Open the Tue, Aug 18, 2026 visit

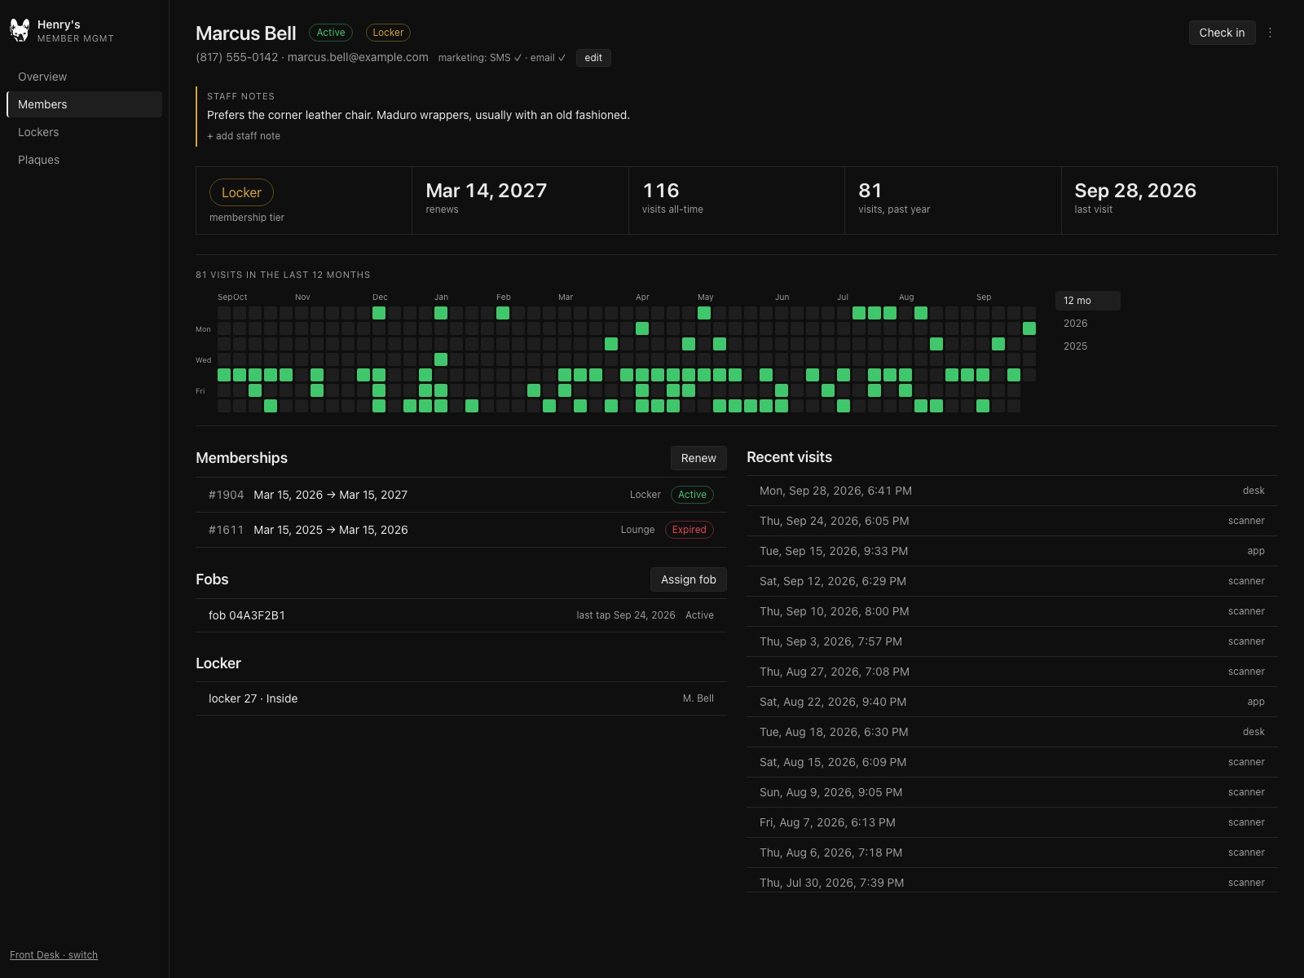click(1012, 732)
